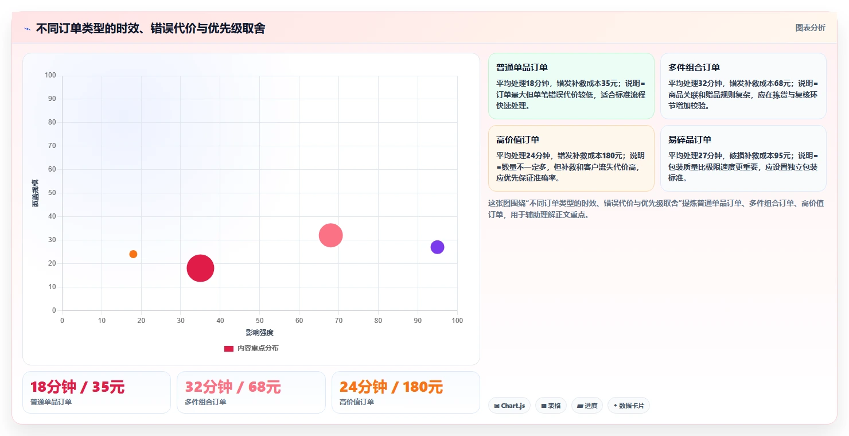Click the 影响强度 x-axis label
The width and height of the screenshot is (849, 436).
[259, 333]
